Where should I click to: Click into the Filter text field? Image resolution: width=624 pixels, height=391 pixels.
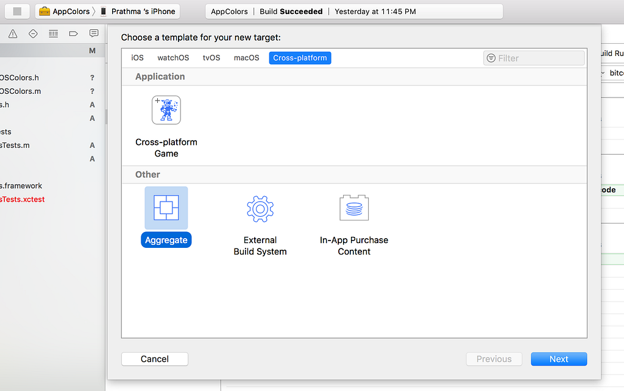tap(534, 58)
